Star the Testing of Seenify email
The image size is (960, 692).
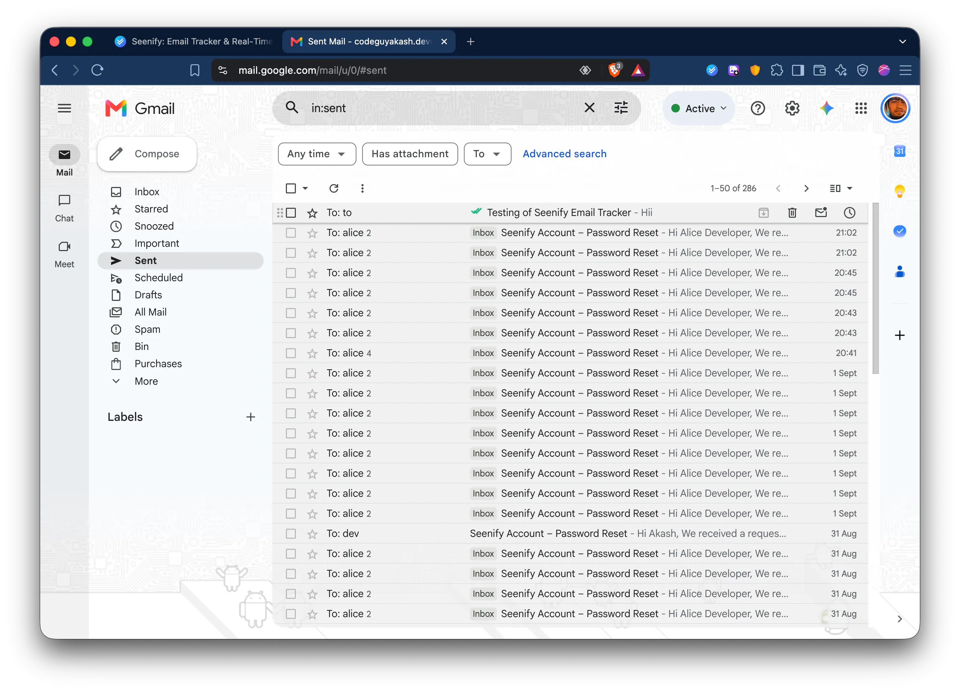click(x=312, y=213)
